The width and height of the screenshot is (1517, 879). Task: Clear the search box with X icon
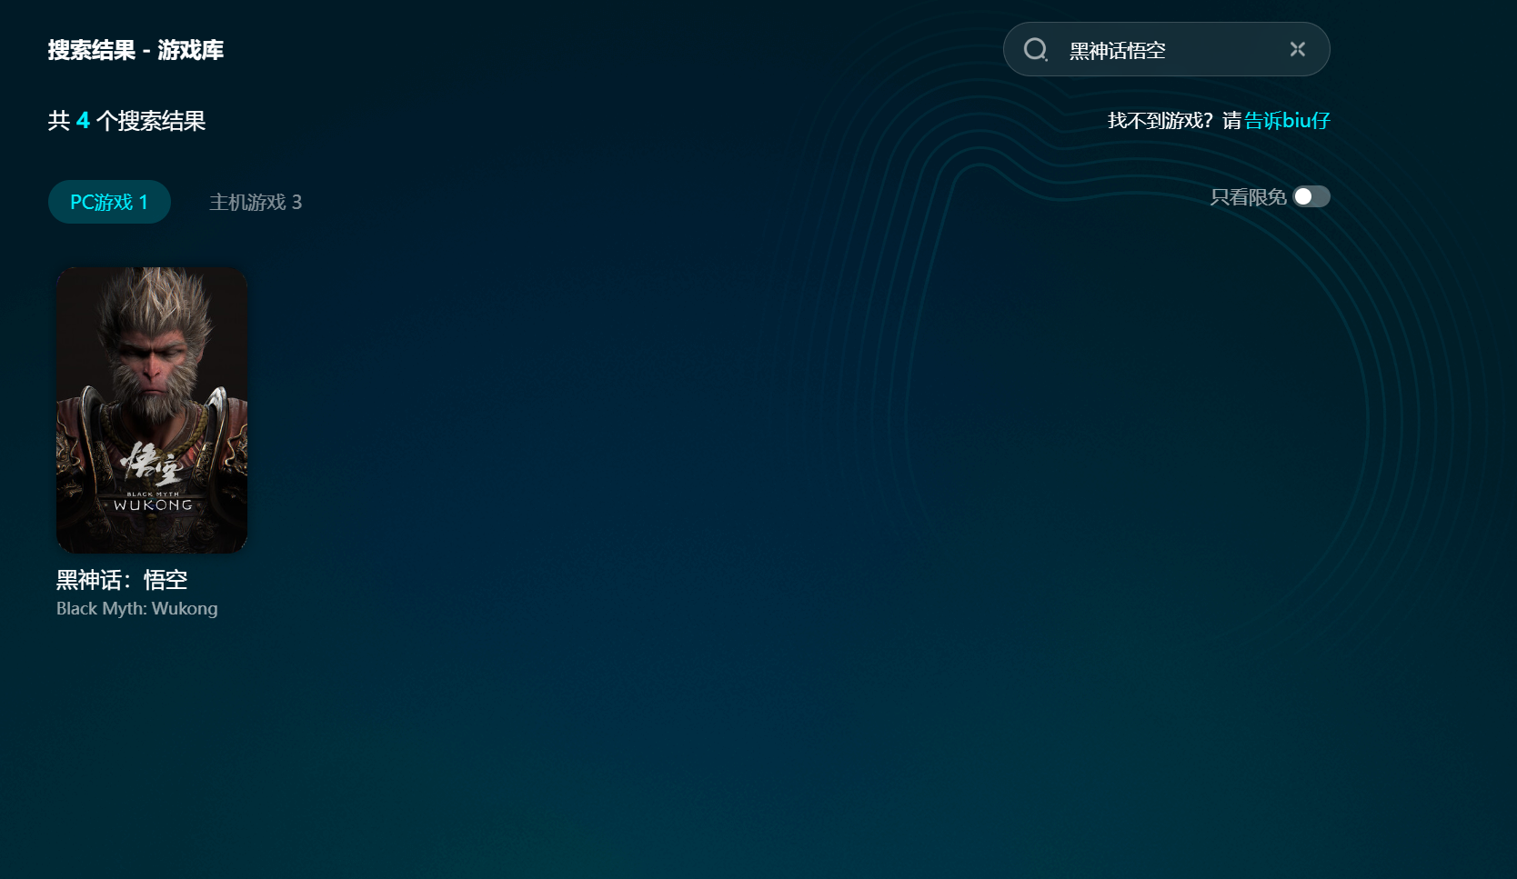1298,49
